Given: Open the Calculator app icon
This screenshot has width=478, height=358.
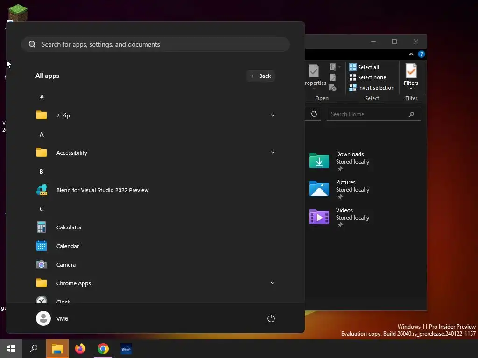Looking at the screenshot, I should click(42, 227).
